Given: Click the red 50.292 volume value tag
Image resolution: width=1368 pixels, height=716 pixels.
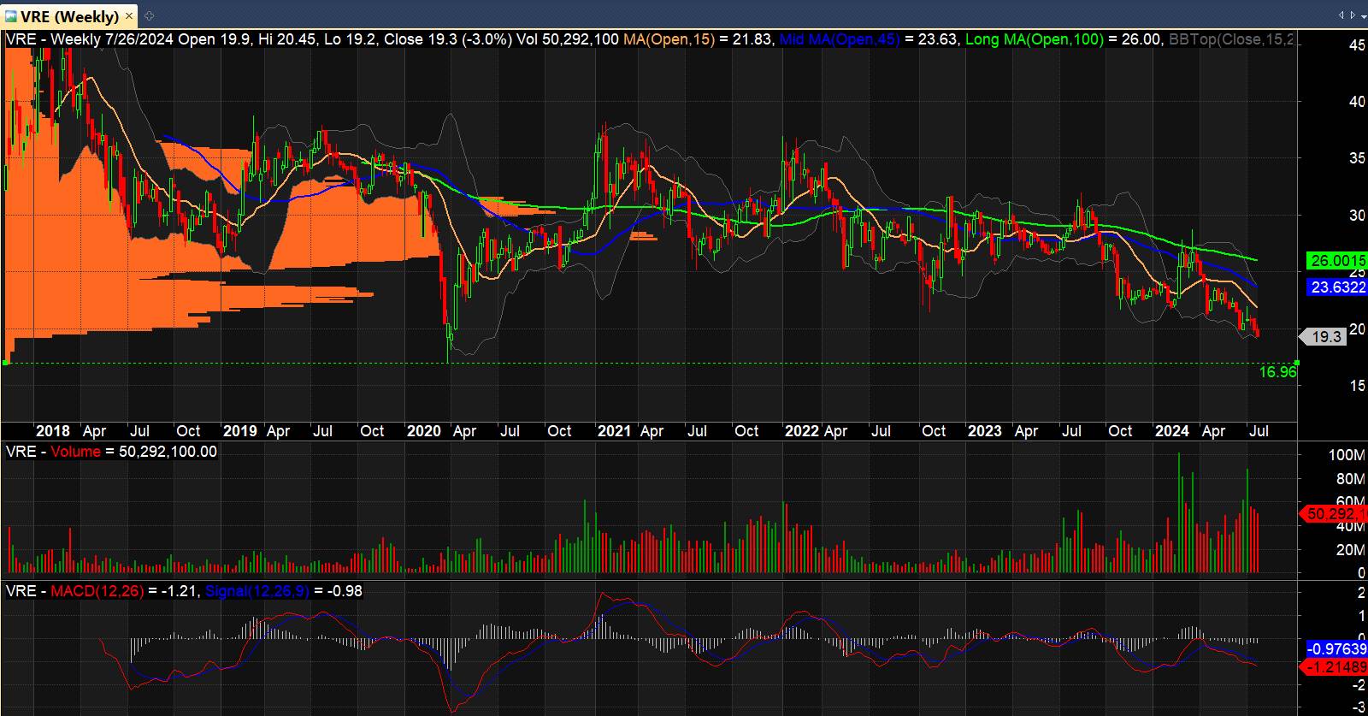Looking at the screenshot, I should pos(1334,514).
